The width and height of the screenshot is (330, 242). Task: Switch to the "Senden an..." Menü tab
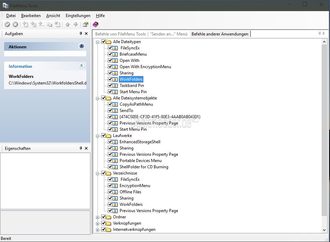click(169, 34)
